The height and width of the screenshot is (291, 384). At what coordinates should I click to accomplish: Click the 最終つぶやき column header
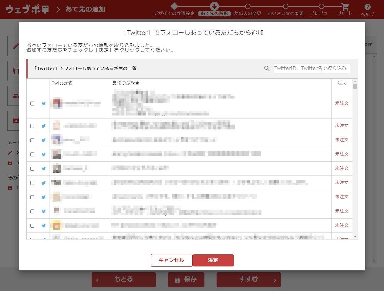[126, 83]
